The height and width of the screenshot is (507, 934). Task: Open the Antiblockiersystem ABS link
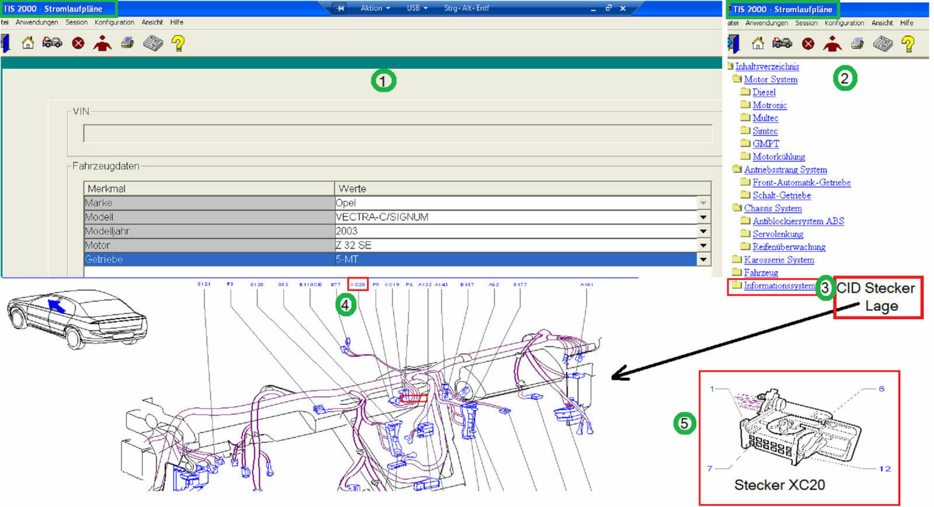(x=798, y=221)
